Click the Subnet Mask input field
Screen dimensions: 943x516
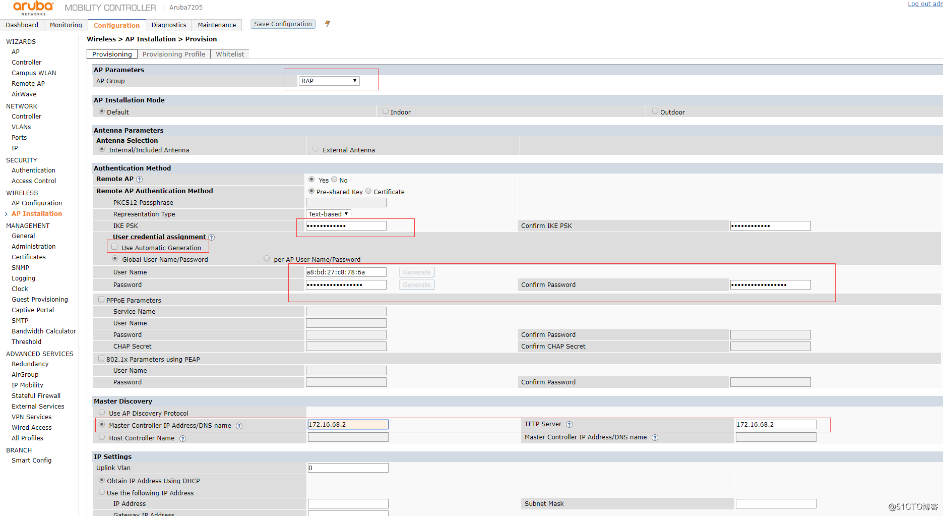[x=776, y=503]
